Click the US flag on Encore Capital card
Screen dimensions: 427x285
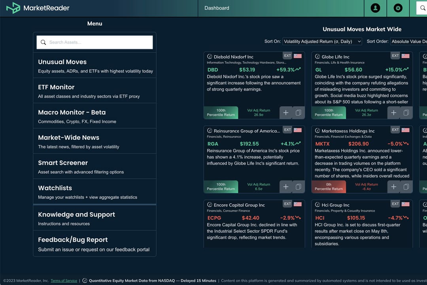coord(298,204)
